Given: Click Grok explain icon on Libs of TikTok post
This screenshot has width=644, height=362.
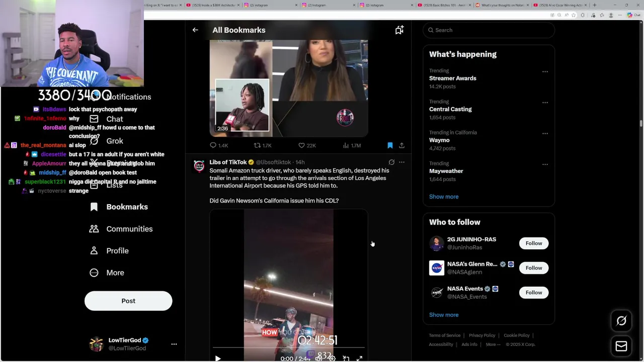Looking at the screenshot, I should tap(391, 162).
